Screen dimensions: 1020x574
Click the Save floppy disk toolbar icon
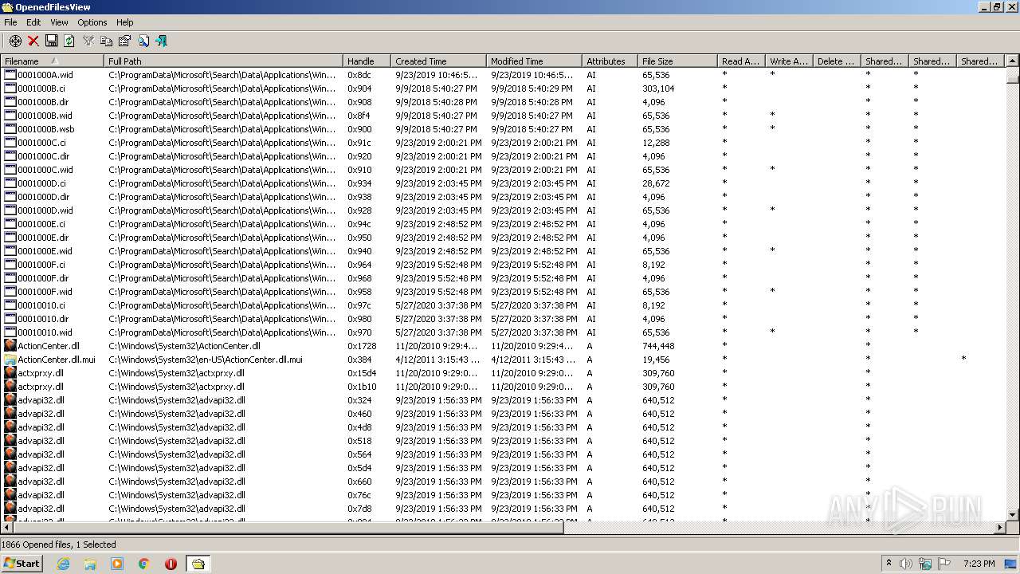tap(51, 41)
